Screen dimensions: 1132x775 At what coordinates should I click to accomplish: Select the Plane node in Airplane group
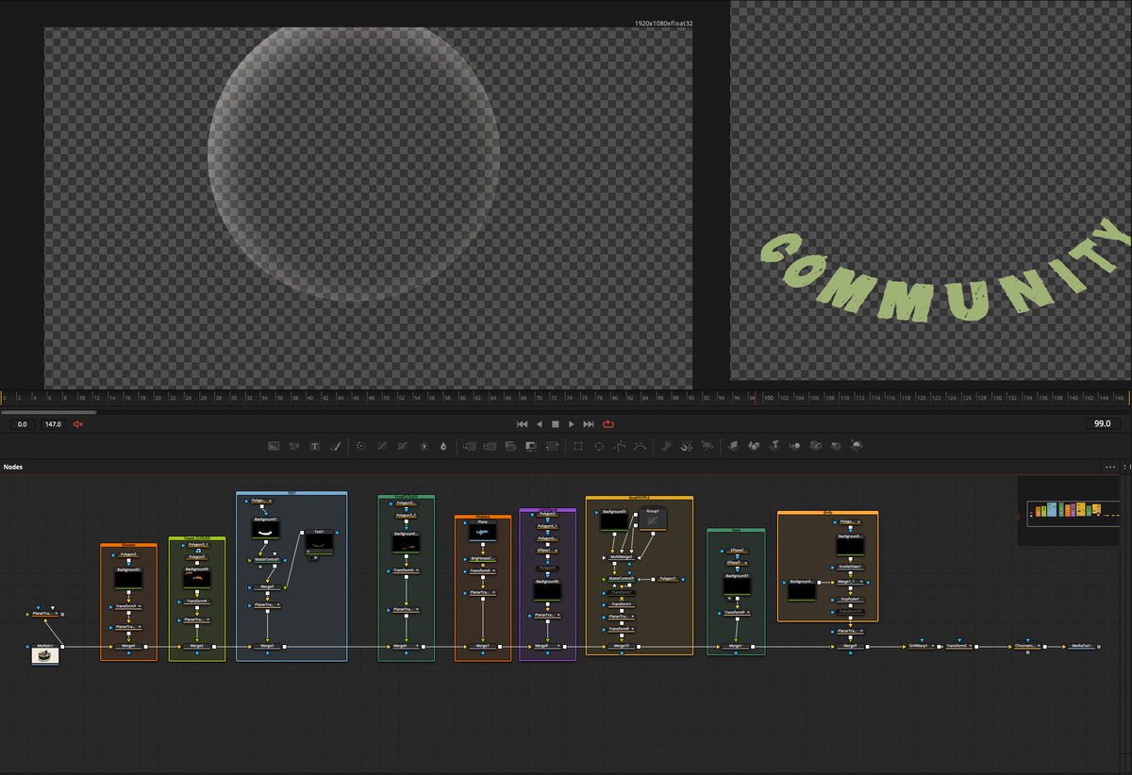[482, 531]
